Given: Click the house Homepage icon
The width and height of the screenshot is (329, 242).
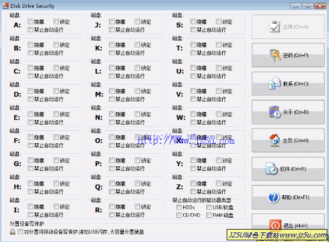Looking at the screenshot, I should [x=274, y=140].
